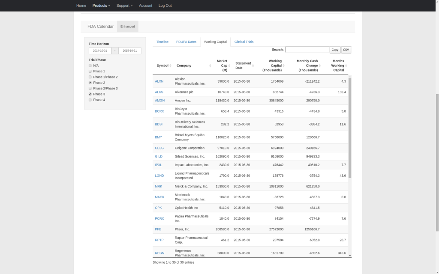Follow the REGN ticker link

(159, 253)
